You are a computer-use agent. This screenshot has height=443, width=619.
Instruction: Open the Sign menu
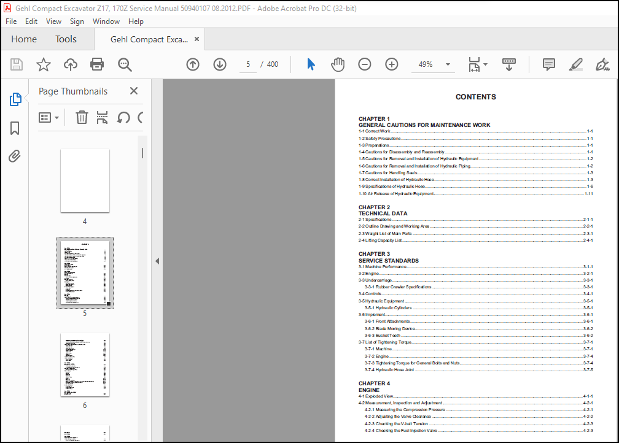[77, 21]
